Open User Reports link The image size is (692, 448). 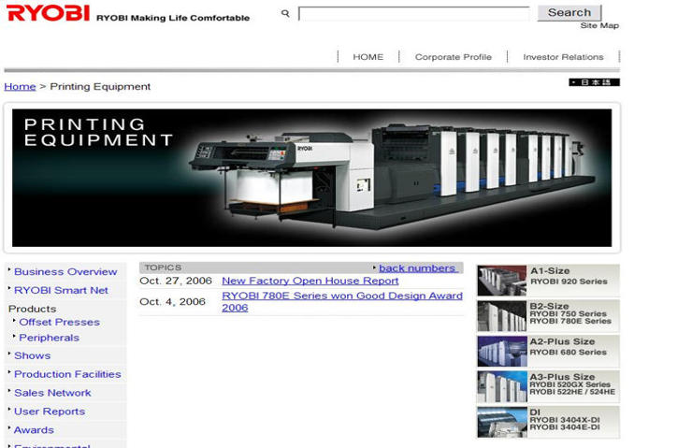50,412
